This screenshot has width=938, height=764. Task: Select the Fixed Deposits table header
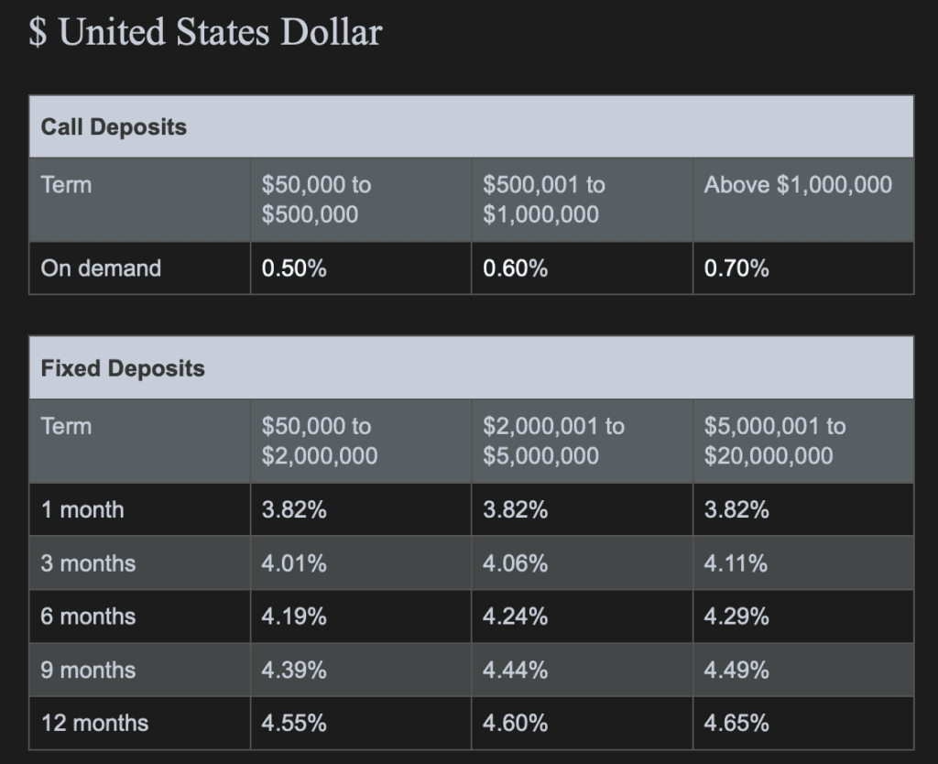pos(123,368)
